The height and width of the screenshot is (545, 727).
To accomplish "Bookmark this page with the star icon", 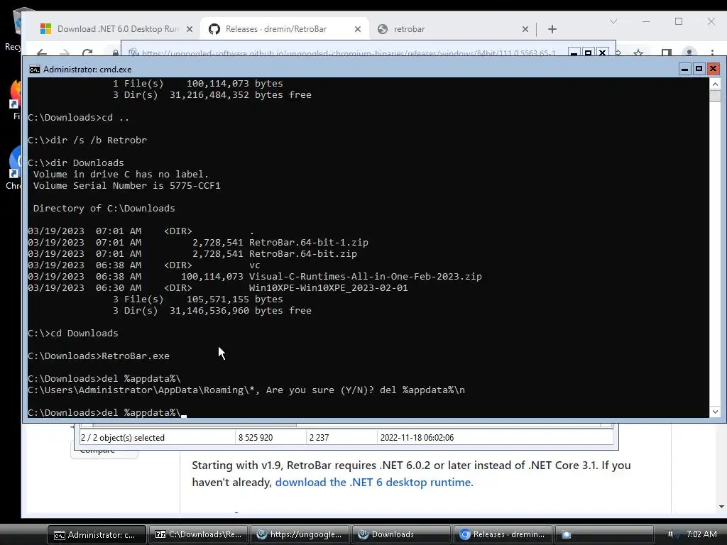I will pyautogui.click(x=638, y=53).
